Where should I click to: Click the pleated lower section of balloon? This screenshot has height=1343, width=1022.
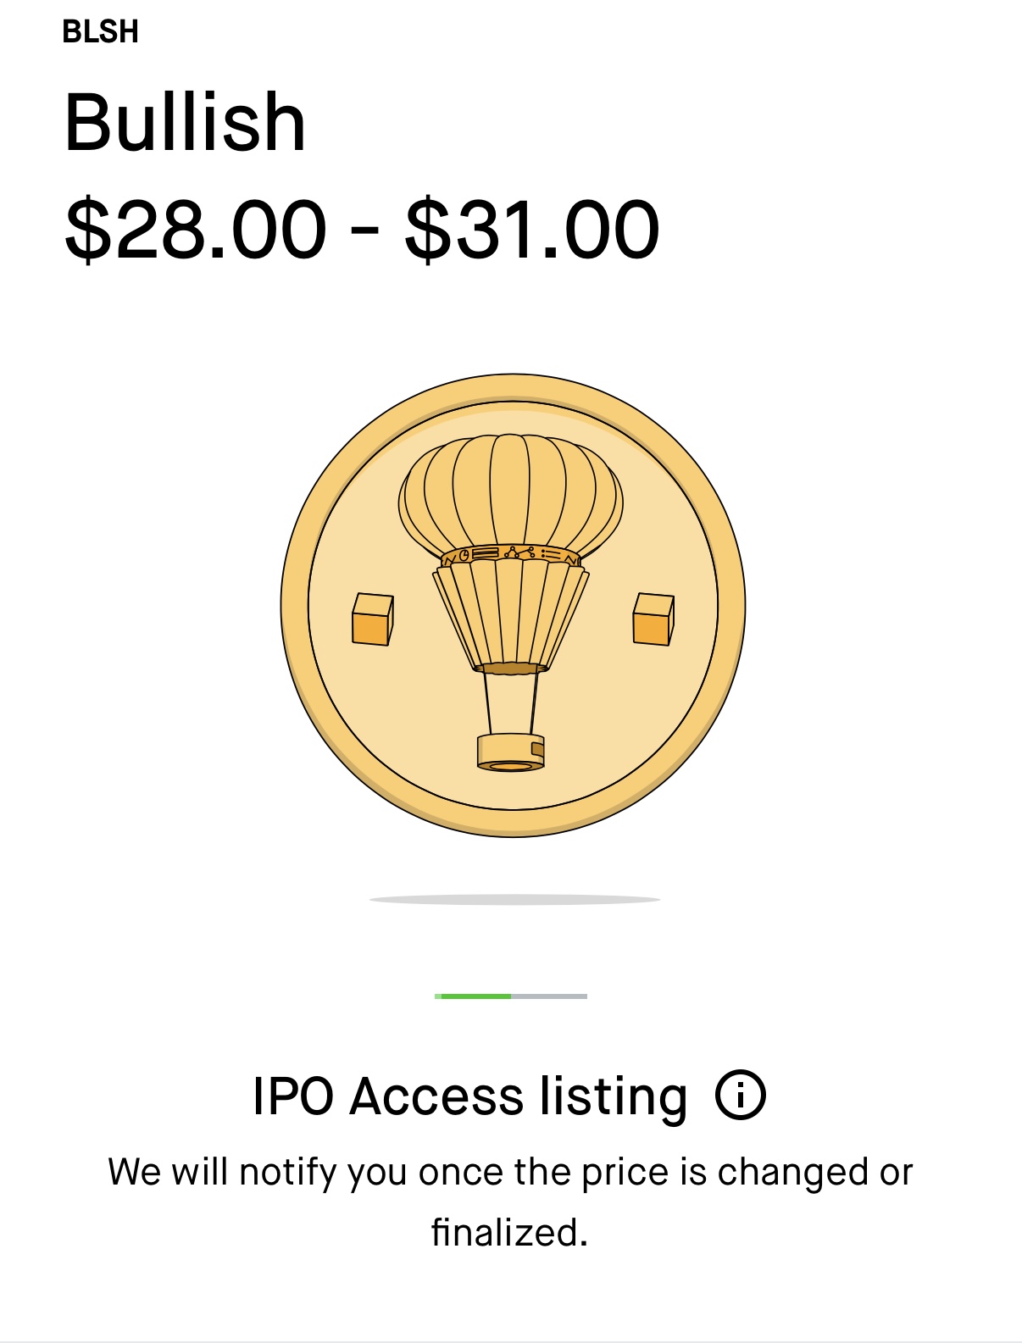[510, 614]
